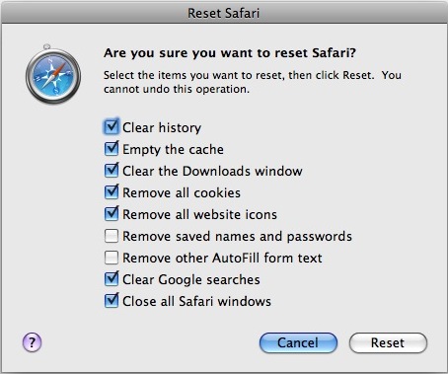This screenshot has height=374, width=448.
Task: Toggle Clear Google searches checkbox
Action: [x=112, y=279]
